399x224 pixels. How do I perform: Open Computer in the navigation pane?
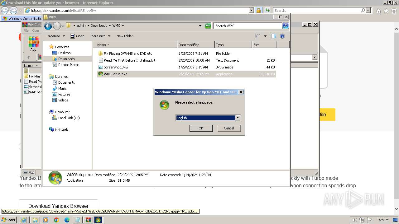pos(62,112)
